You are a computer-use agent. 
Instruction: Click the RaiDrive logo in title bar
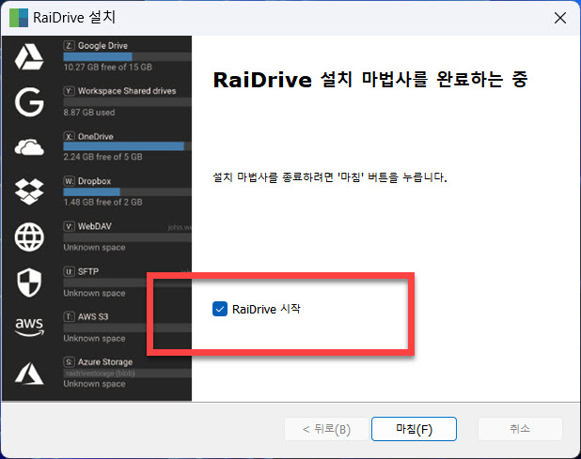[x=19, y=18]
